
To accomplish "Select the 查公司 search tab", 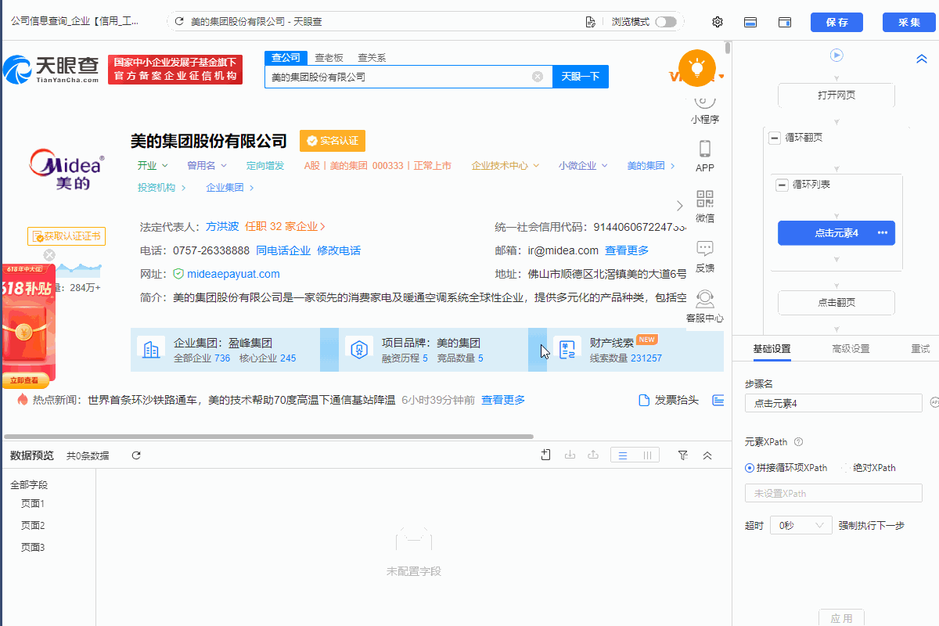I will (286, 57).
